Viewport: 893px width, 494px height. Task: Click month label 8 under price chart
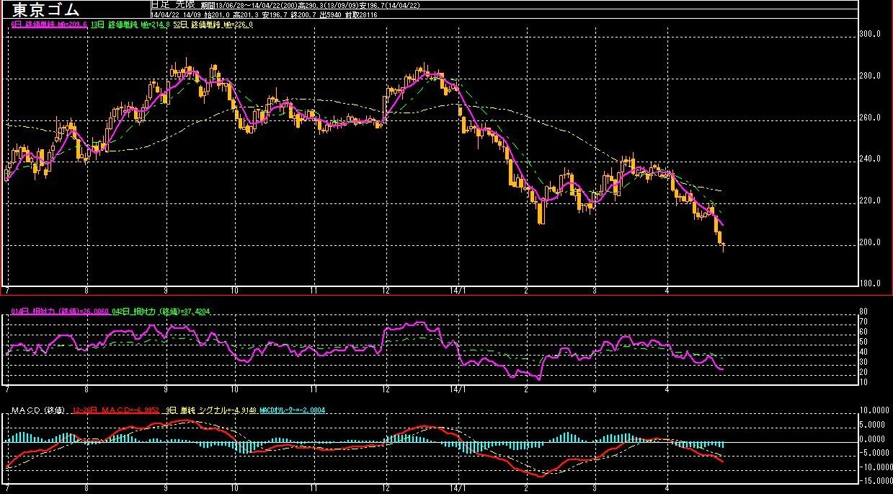click(x=87, y=290)
